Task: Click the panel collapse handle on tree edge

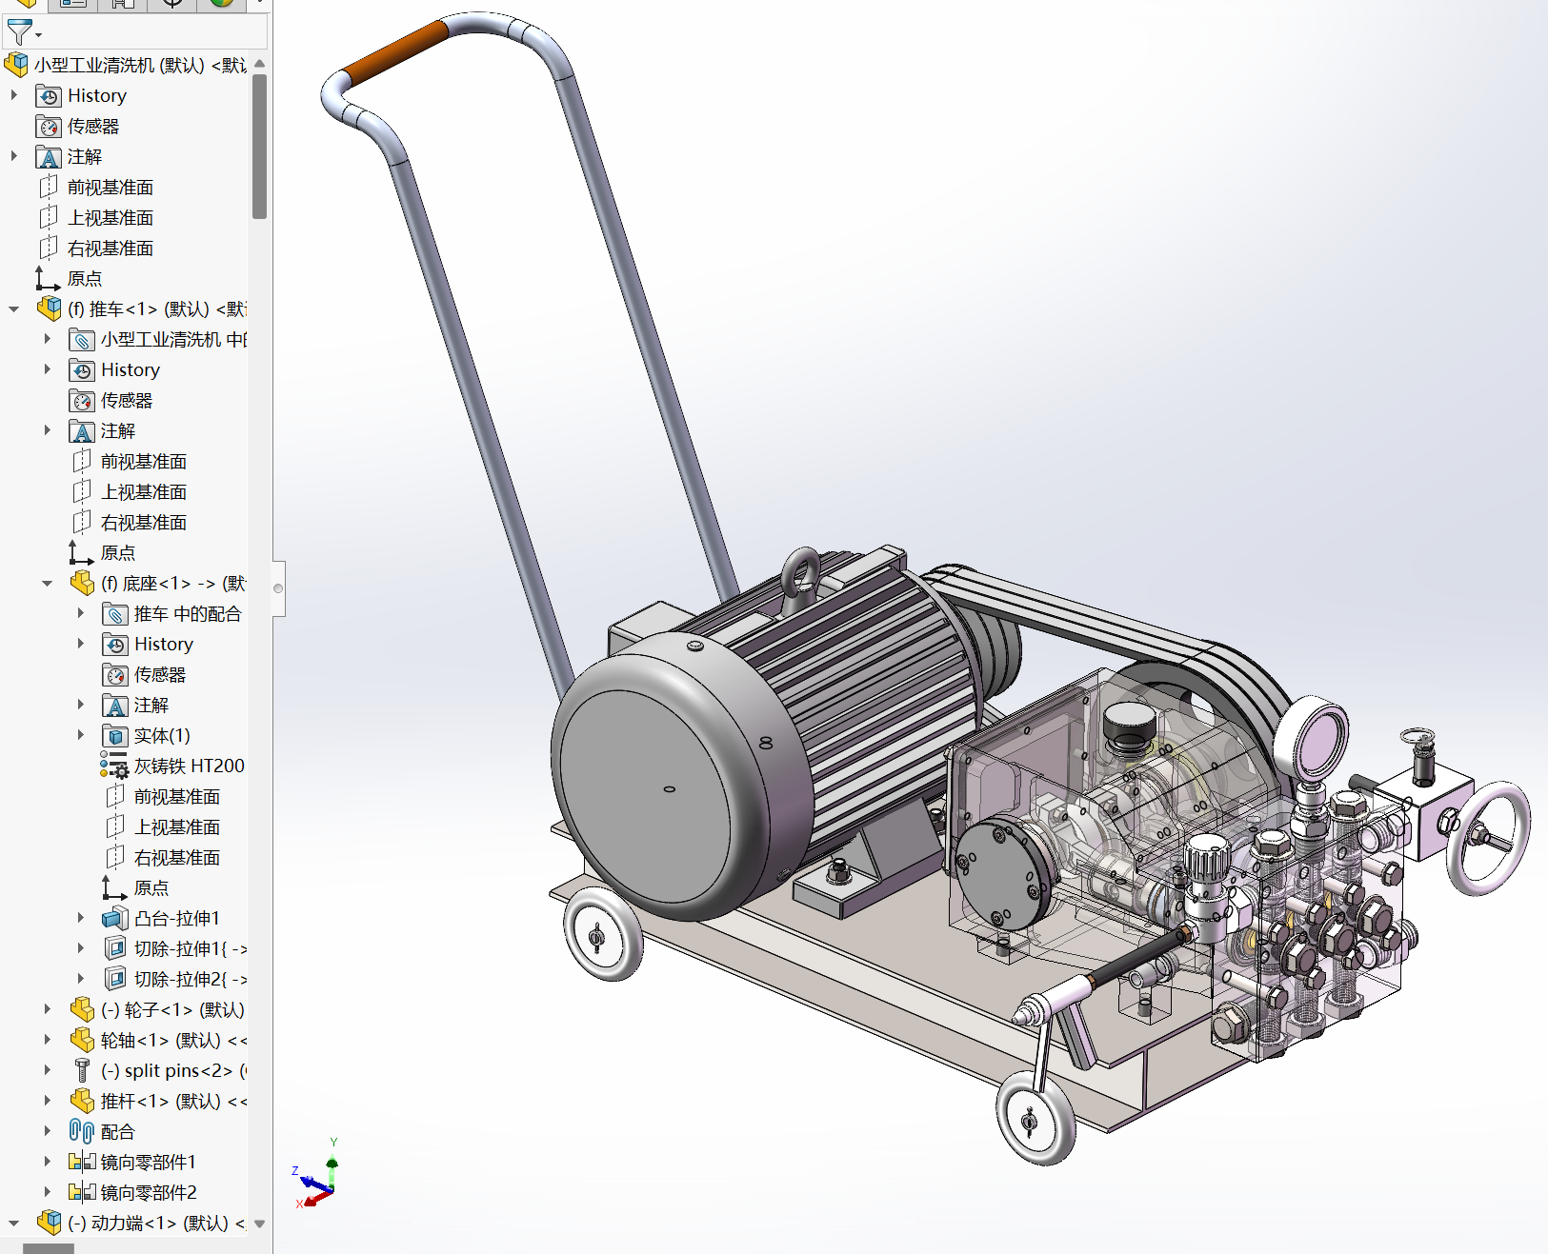Action: click(x=278, y=588)
